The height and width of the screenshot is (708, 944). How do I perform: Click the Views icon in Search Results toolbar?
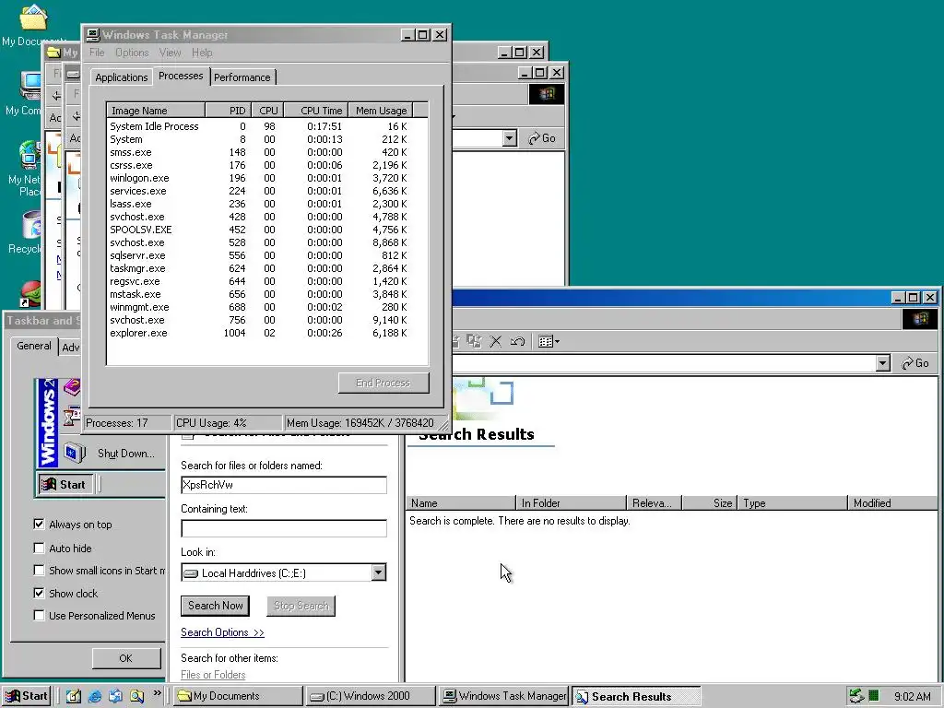tap(549, 342)
